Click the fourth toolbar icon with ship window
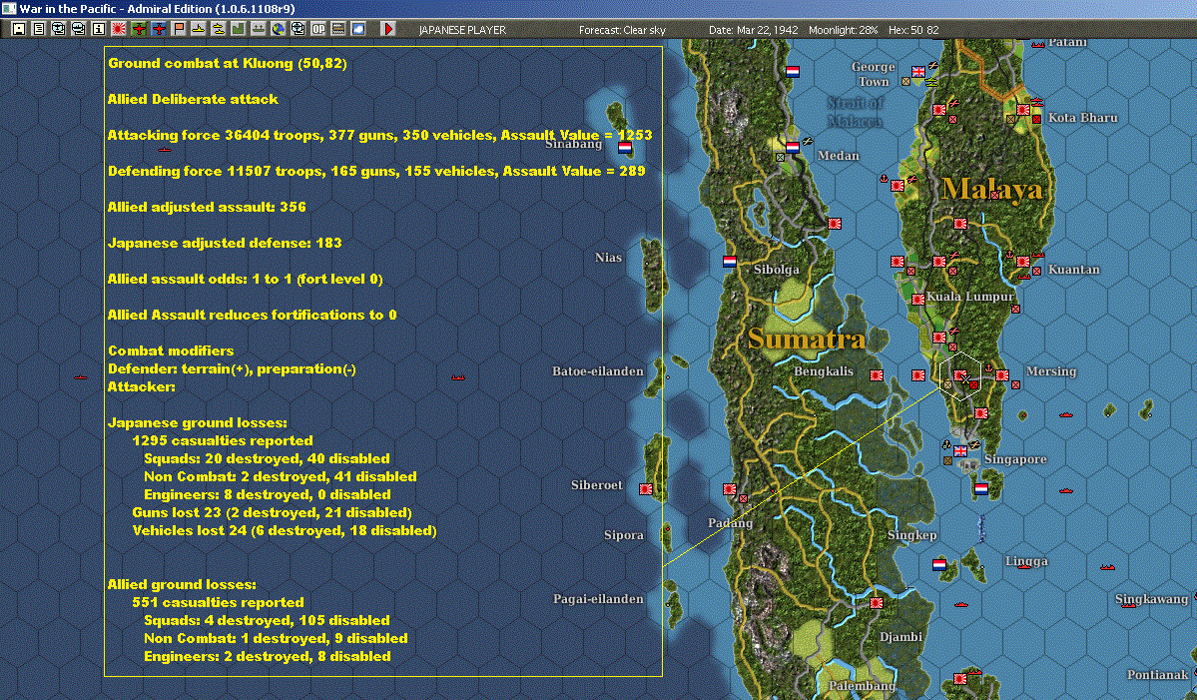The image size is (1197, 700). (79, 29)
